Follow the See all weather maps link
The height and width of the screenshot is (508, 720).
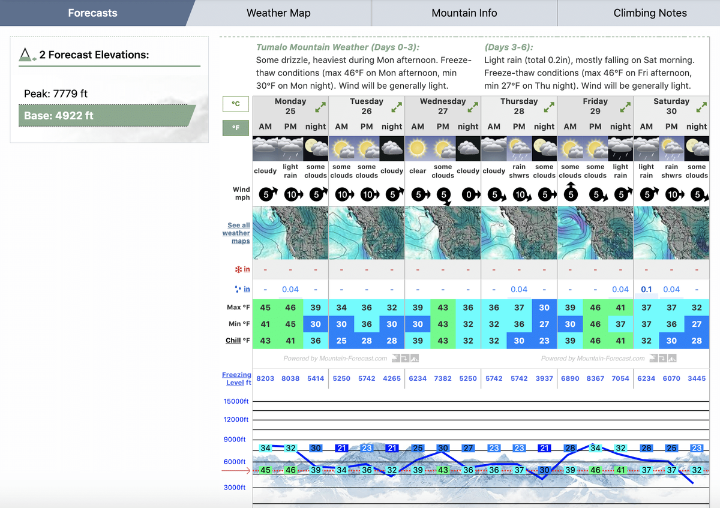(x=236, y=233)
